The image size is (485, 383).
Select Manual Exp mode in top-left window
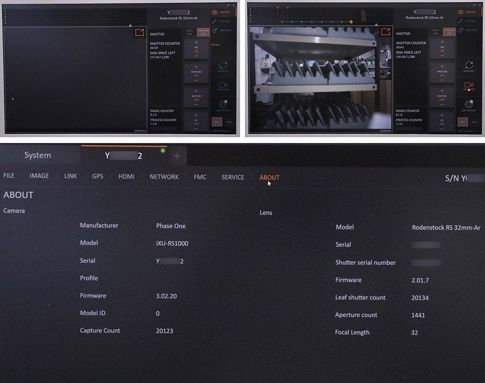coord(203,32)
